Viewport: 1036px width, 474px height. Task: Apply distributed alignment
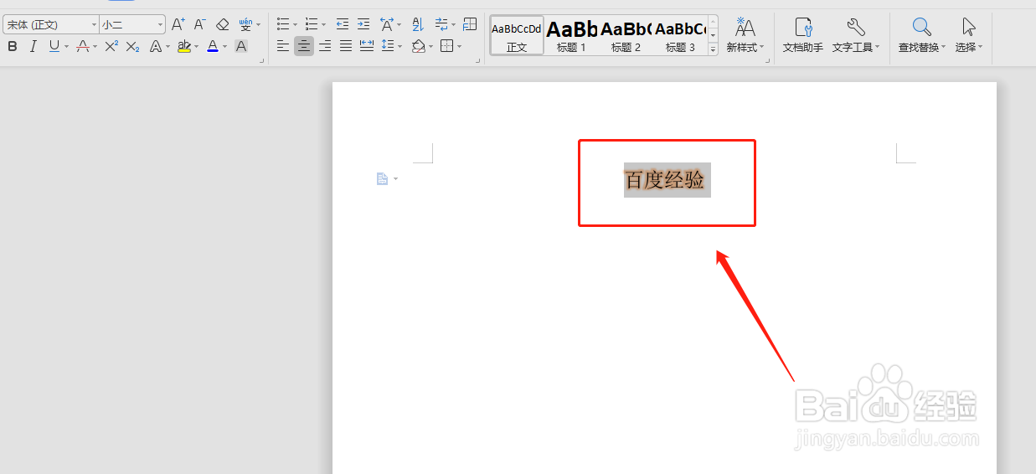coord(366,46)
